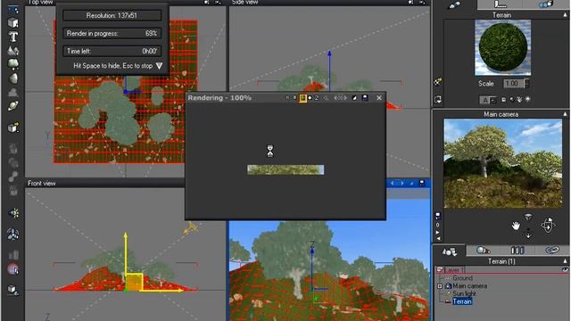Click the Resolution 137x51 field

pos(112,16)
